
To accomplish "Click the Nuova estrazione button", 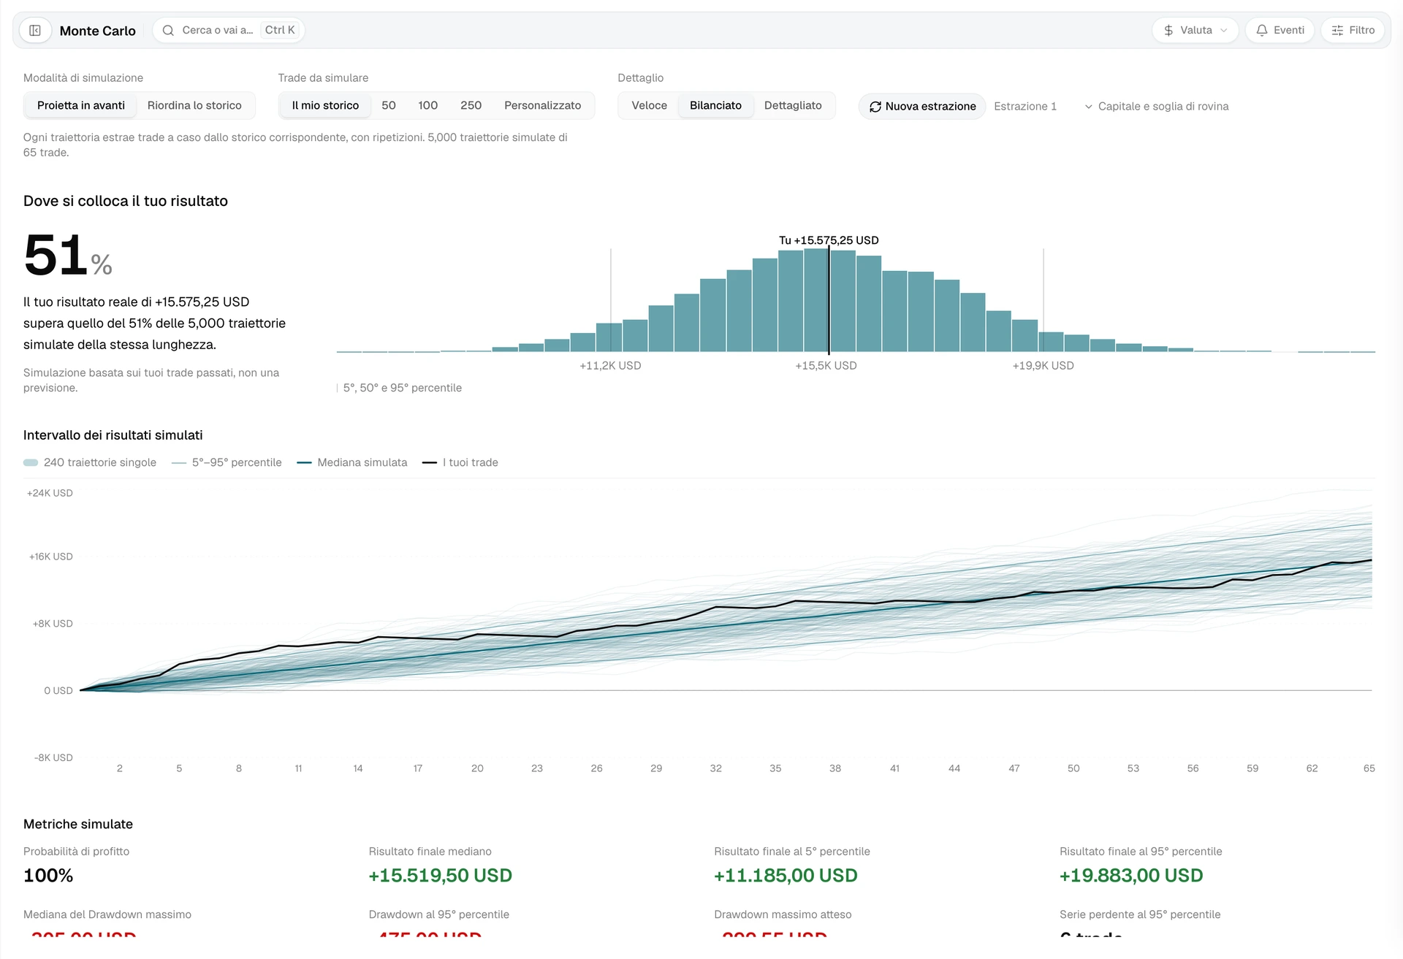I will [x=922, y=107].
